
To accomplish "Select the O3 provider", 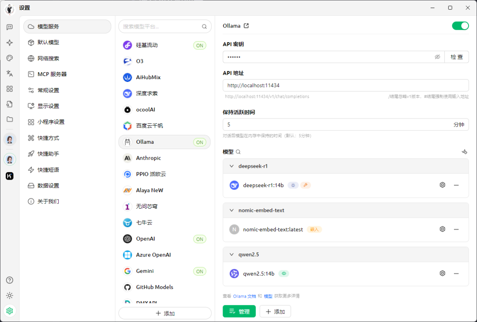I will 165,61.
